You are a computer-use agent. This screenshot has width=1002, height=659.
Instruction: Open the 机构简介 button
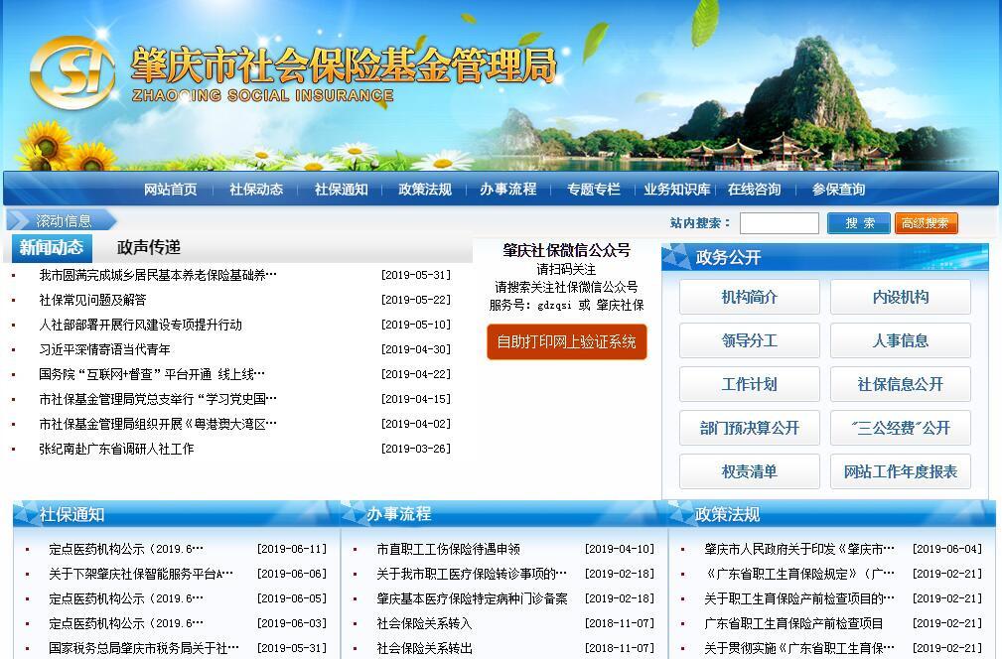[750, 297]
